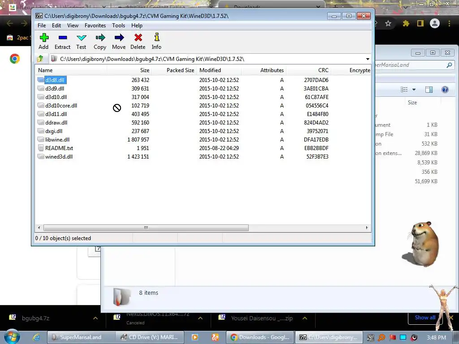459x344 pixels.
Task: Open the Help menu
Action: (x=137, y=26)
